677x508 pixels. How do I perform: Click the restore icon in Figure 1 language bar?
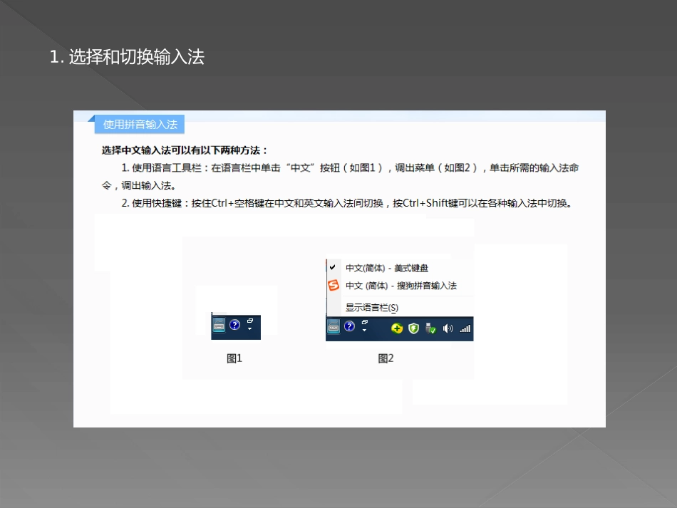coord(250,321)
